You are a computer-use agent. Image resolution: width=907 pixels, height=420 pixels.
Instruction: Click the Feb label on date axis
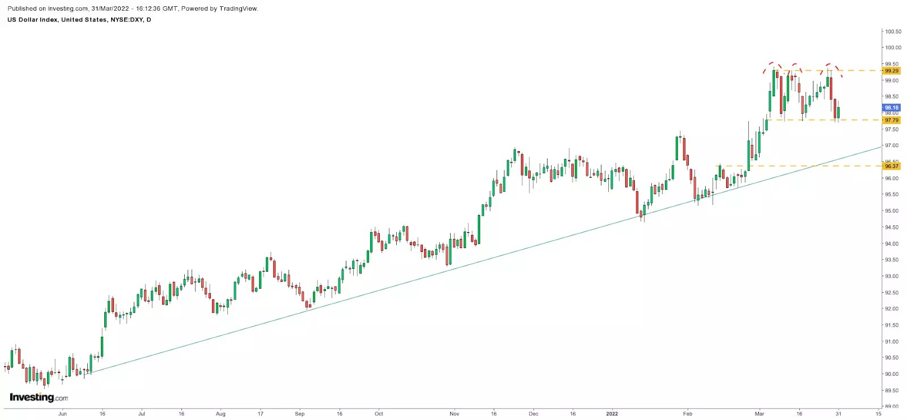pyautogui.click(x=688, y=414)
